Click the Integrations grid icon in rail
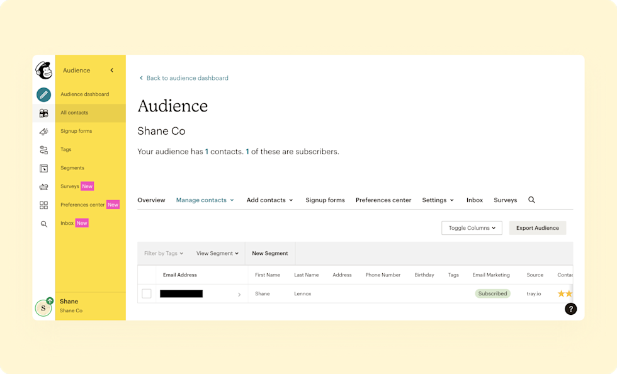The image size is (617, 374). point(43,205)
